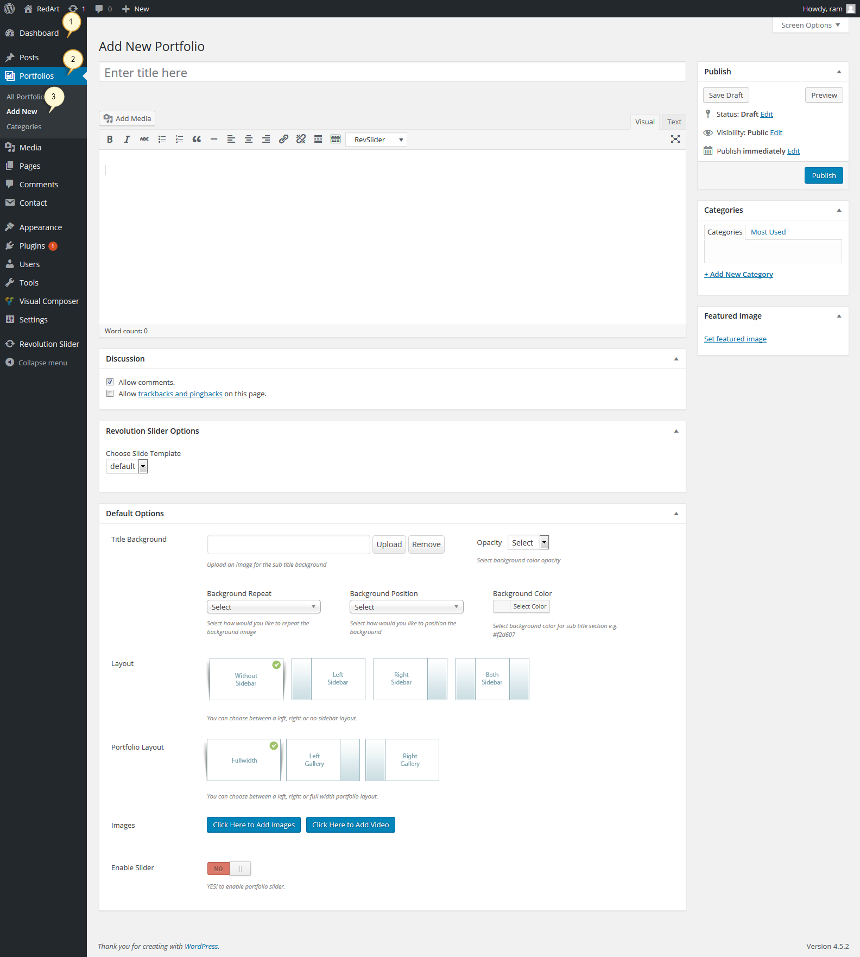Open the Opacity select dropdown

tap(528, 543)
